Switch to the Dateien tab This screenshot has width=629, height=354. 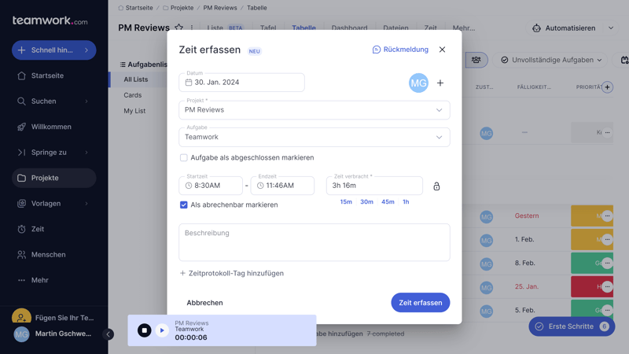point(395,28)
